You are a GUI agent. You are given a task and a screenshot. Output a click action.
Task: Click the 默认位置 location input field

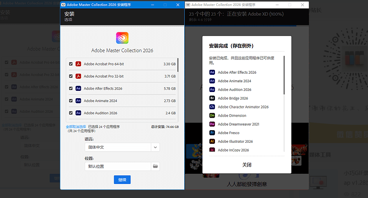click(x=118, y=166)
